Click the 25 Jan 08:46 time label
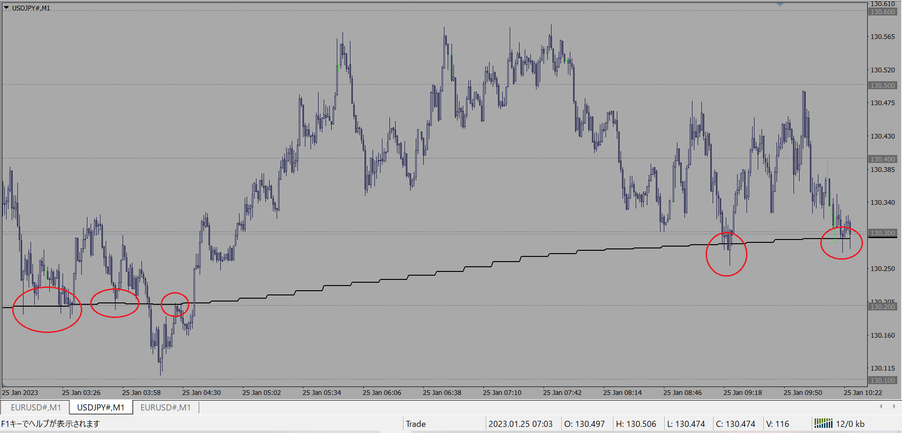The height and width of the screenshot is (433, 902). tap(682, 393)
